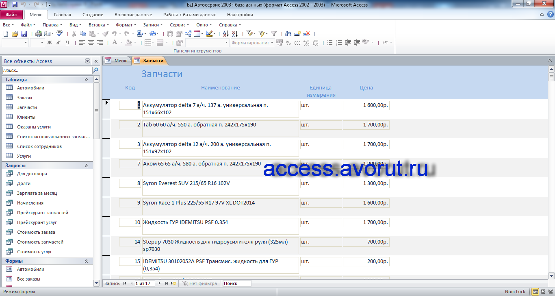Screen dimensions: 555x296
Task: Toggle bold Ж formatting
Action: pos(50,42)
